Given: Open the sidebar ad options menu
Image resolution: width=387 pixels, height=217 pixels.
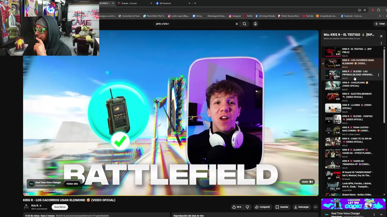Looking at the screenshot, I should [374, 215].
